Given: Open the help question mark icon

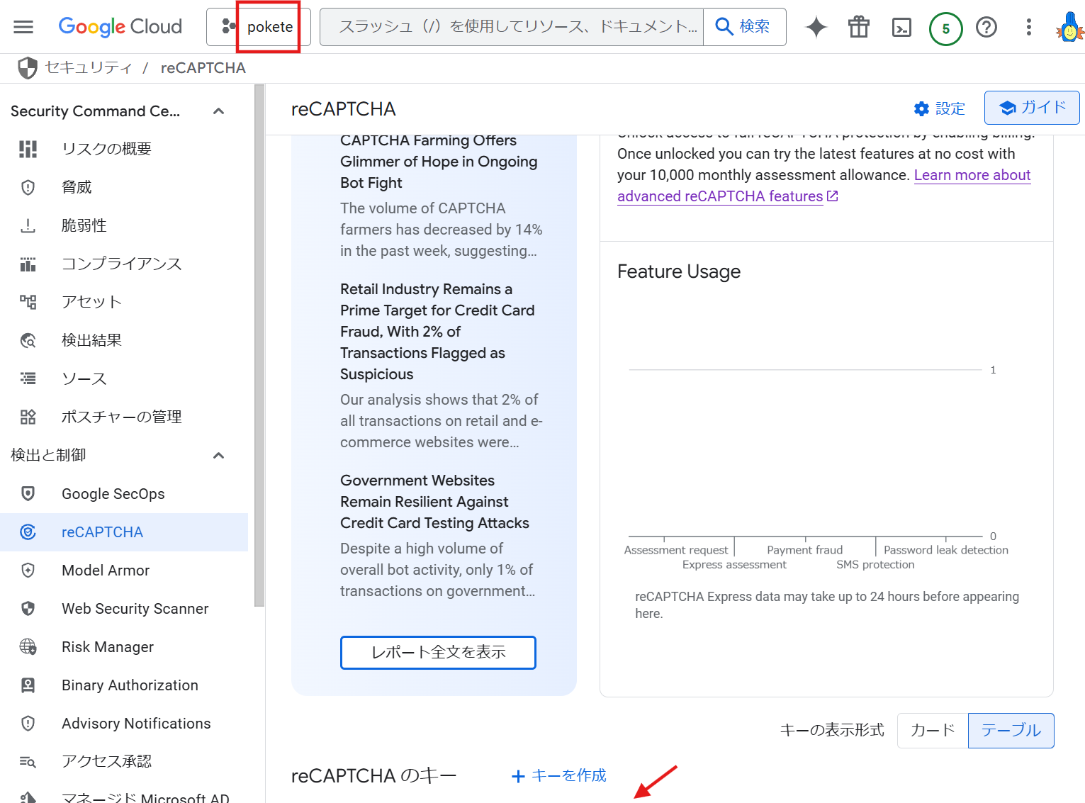Looking at the screenshot, I should [986, 27].
